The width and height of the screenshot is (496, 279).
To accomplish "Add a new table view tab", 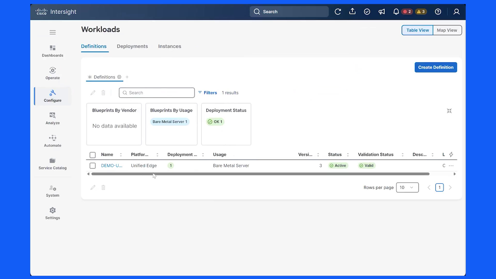I will click(x=127, y=77).
